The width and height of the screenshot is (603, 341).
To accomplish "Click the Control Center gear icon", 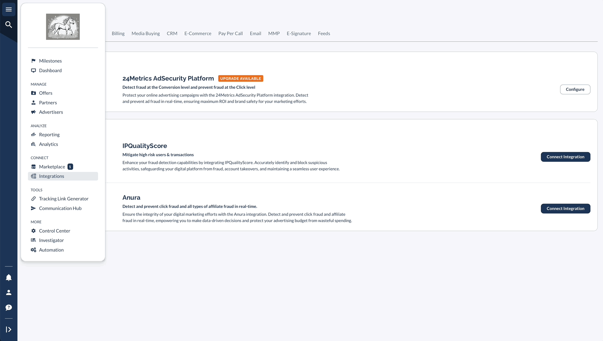I will coord(33,231).
